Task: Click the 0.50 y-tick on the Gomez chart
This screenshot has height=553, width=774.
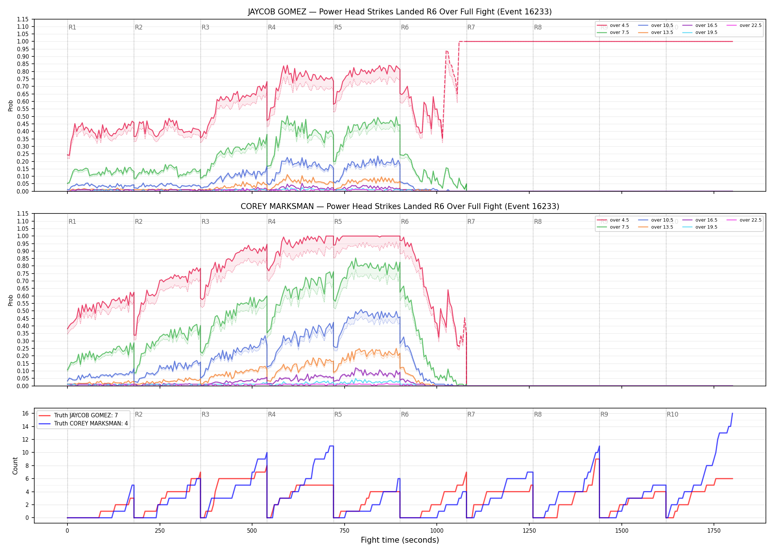Action: click(x=23, y=116)
